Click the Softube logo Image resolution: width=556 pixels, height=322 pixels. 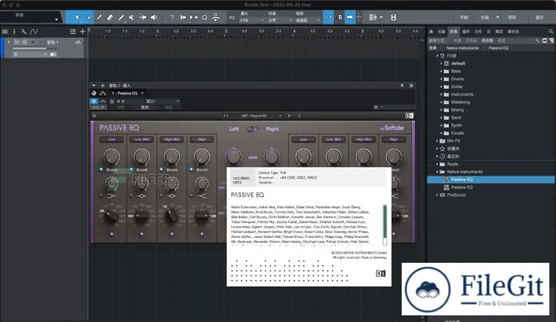(392, 128)
